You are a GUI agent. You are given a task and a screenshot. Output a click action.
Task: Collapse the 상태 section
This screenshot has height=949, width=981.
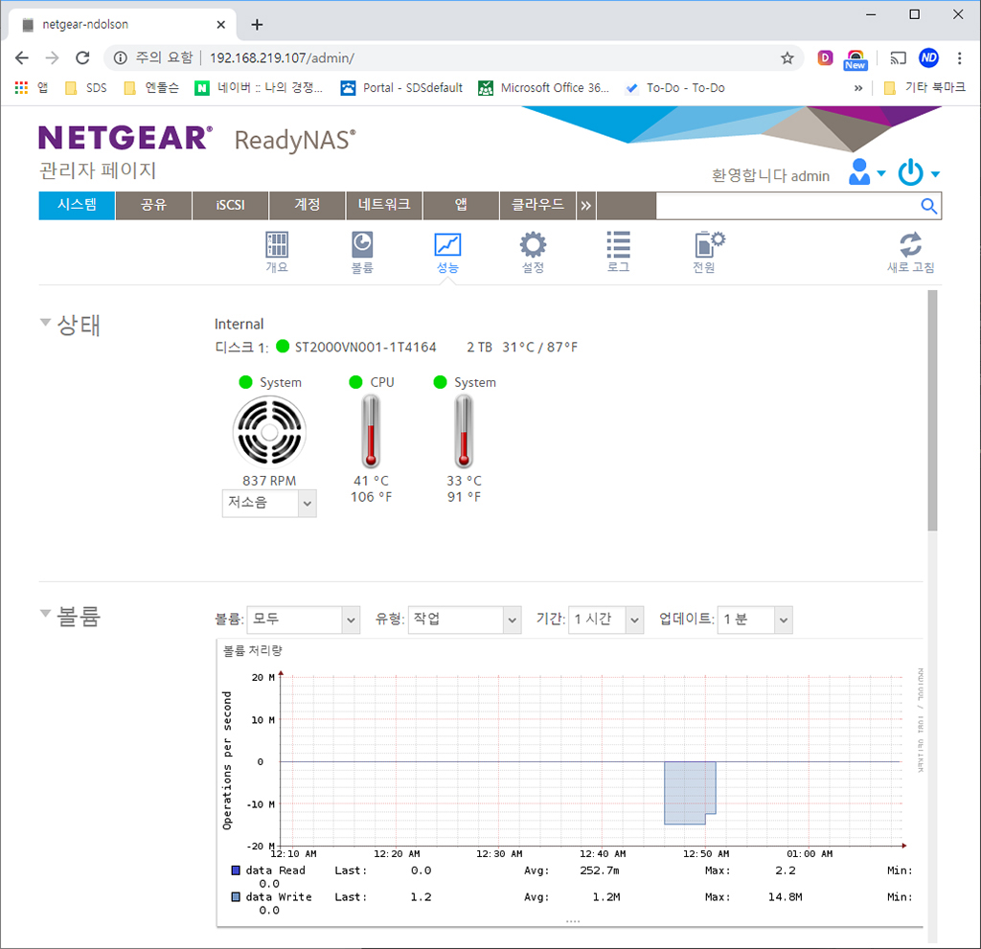[45, 322]
